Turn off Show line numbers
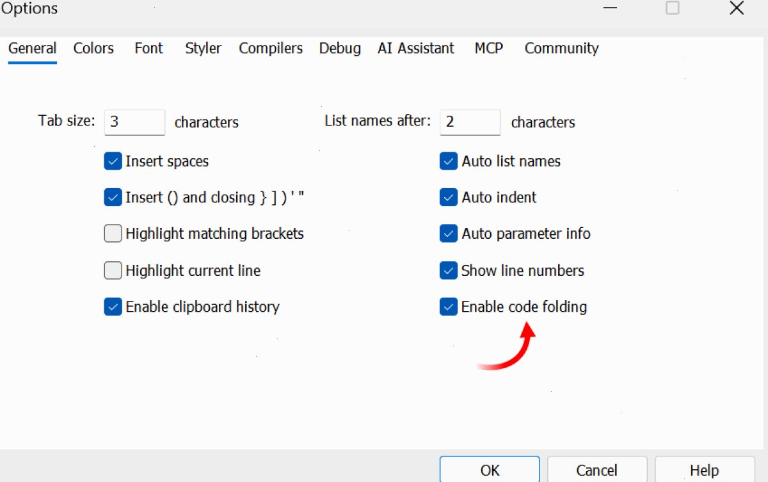Image resolution: width=768 pixels, height=482 pixels. coord(449,271)
